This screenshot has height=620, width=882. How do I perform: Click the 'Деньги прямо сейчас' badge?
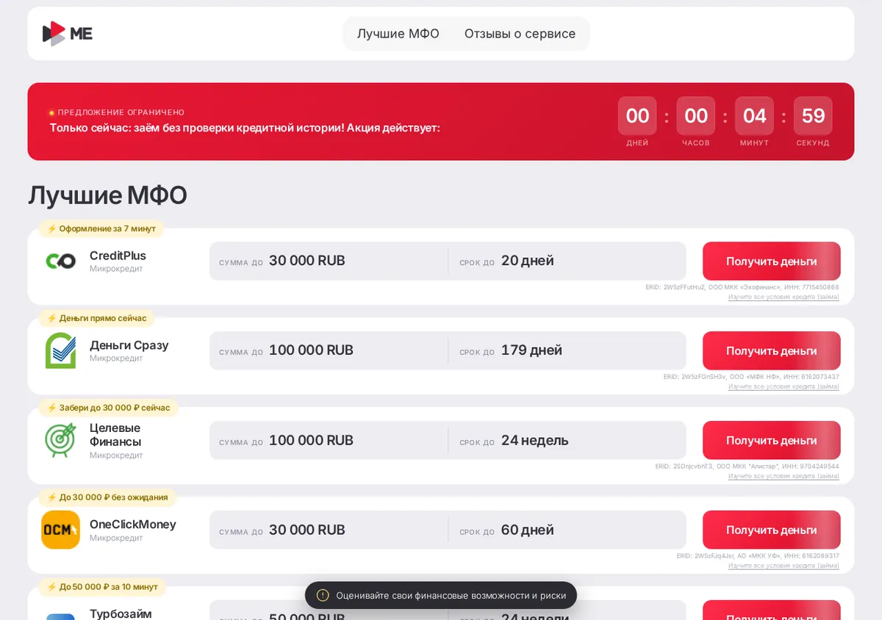(x=97, y=318)
